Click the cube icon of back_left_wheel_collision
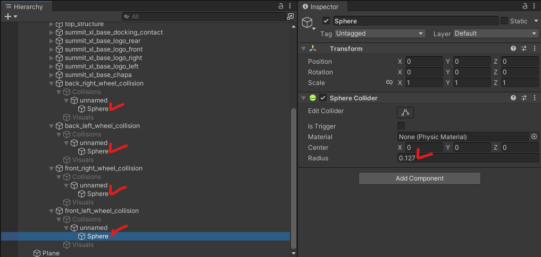Image resolution: width=541 pixels, height=257 pixels. (x=60, y=126)
